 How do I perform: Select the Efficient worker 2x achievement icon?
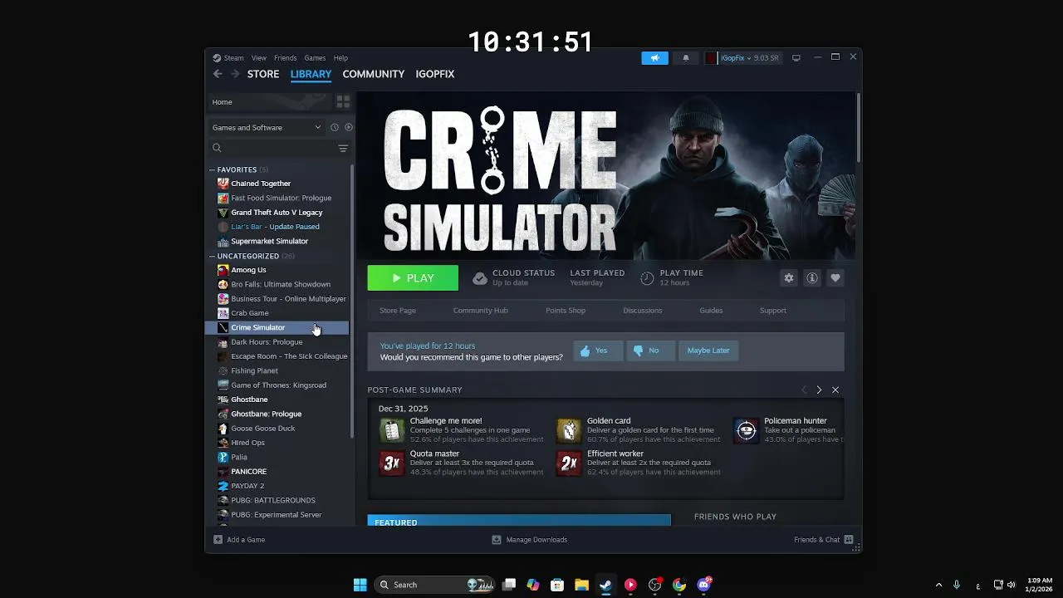tap(569, 463)
